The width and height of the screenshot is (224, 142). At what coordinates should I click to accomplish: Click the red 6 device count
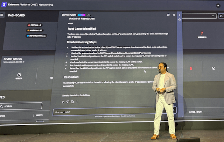click(191, 68)
